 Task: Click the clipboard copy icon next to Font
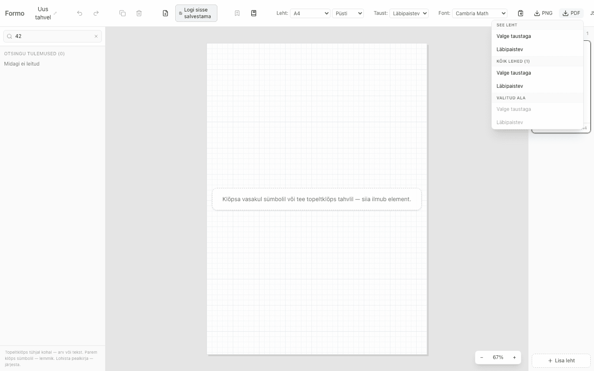tap(521, 13)
